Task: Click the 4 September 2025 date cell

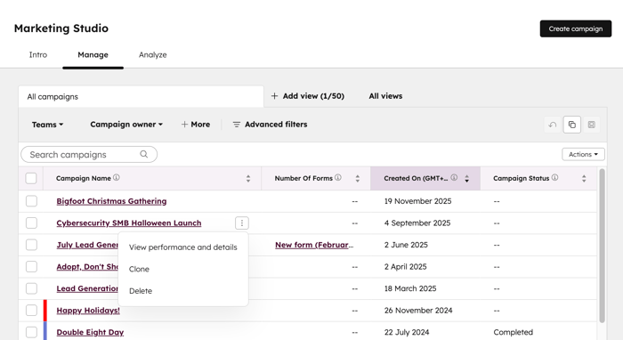Action: [x=417, y=223]
